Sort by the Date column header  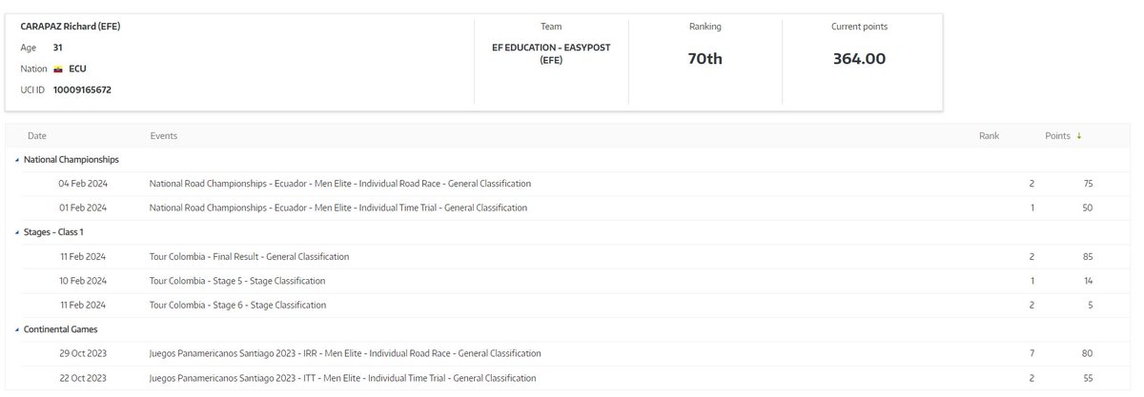coord(37,136)
